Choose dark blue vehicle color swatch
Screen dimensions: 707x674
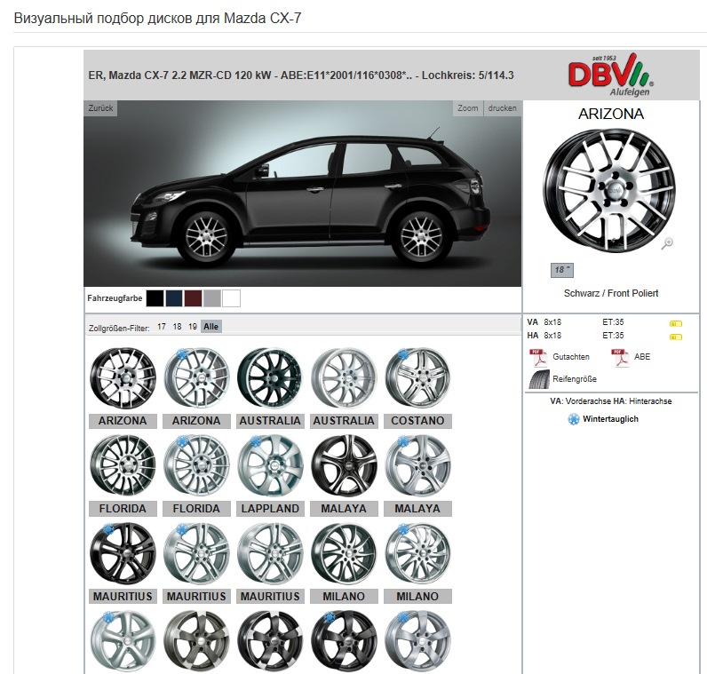(174, 298)
